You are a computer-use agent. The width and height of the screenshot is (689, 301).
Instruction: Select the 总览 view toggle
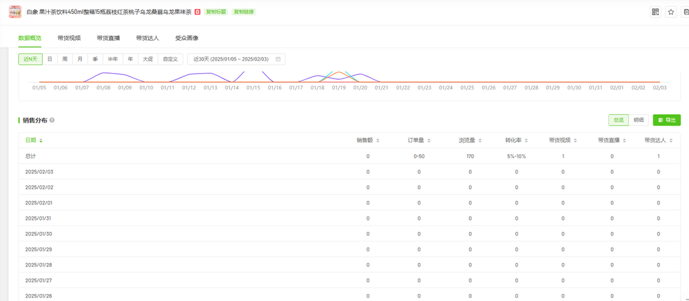click(x=618, y=120)
